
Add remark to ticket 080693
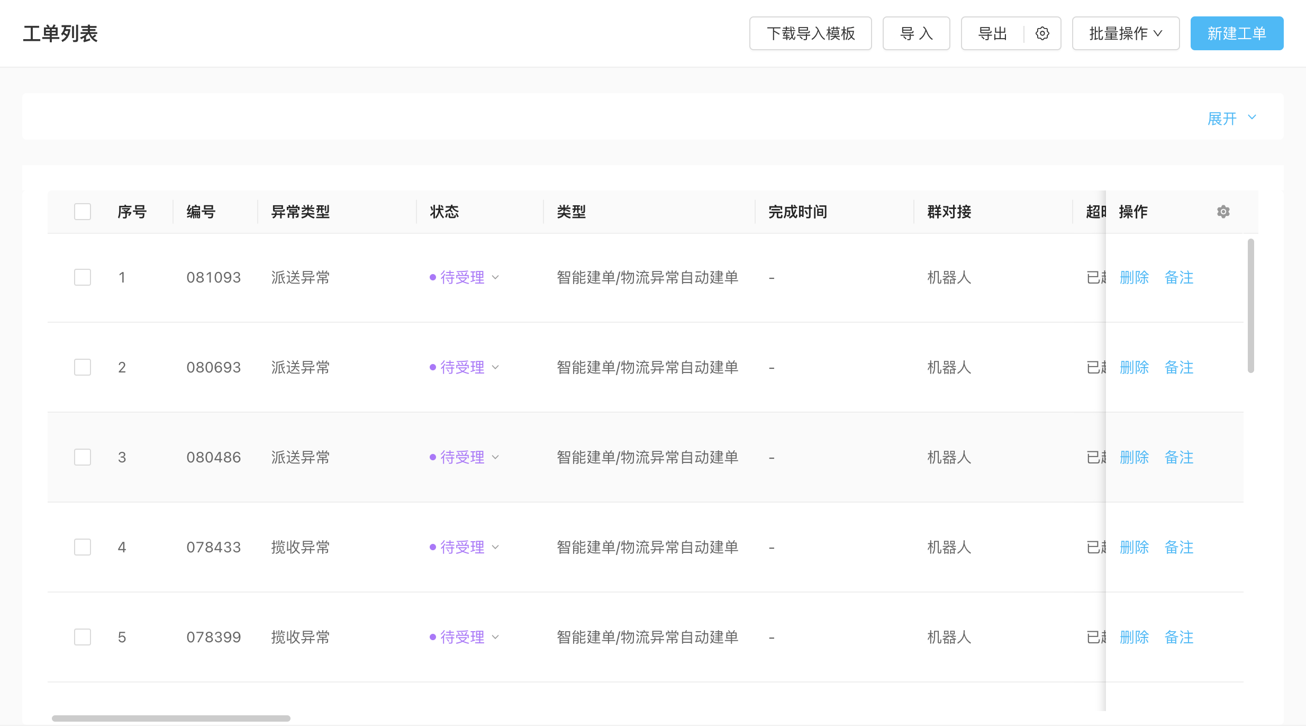pyautogui.click(x=1179, y=367)
